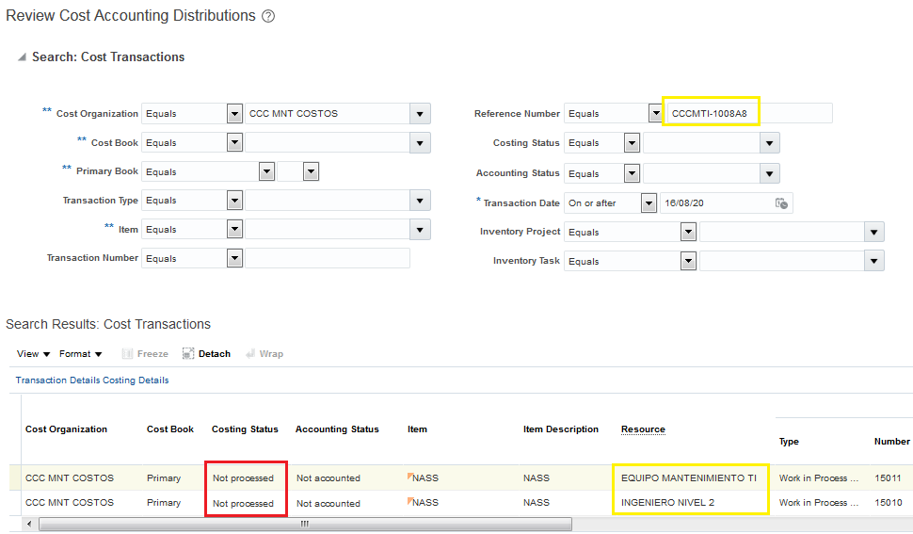The image size is (913, 534).
Task: Sort by Cost Organization column header
Action: coord(67,429)
